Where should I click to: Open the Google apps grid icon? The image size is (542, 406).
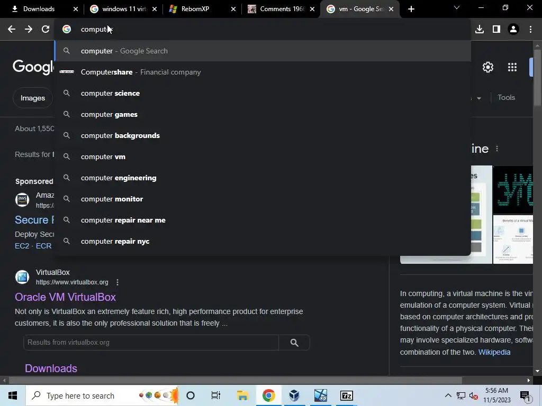512,67
